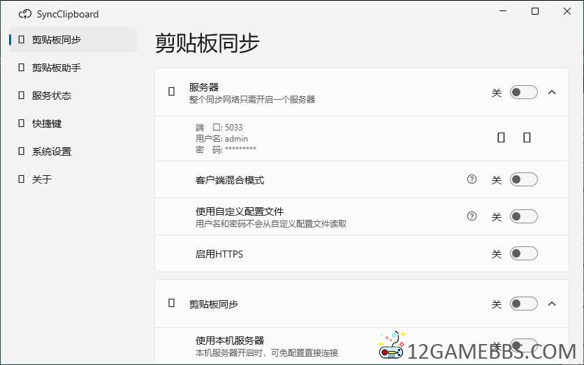Click the right icon button in credentials row
Screen dimensions: 584x365
[527, 138]
